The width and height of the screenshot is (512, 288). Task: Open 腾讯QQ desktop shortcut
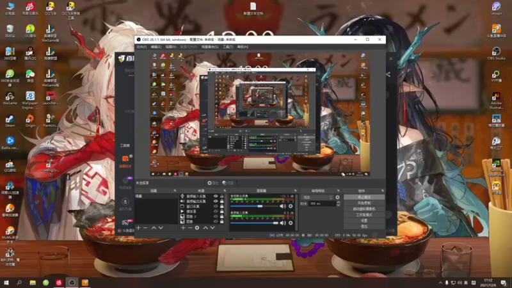click(30, 53)
